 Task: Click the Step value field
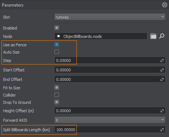(110, 60)
